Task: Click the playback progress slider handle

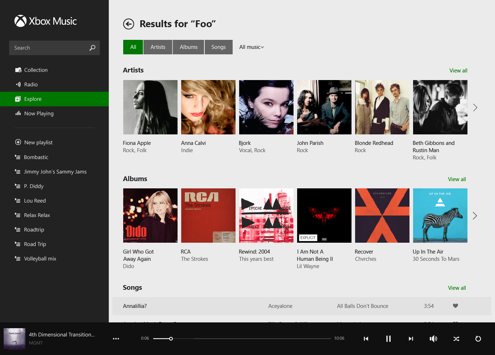Action: (171, 339)
